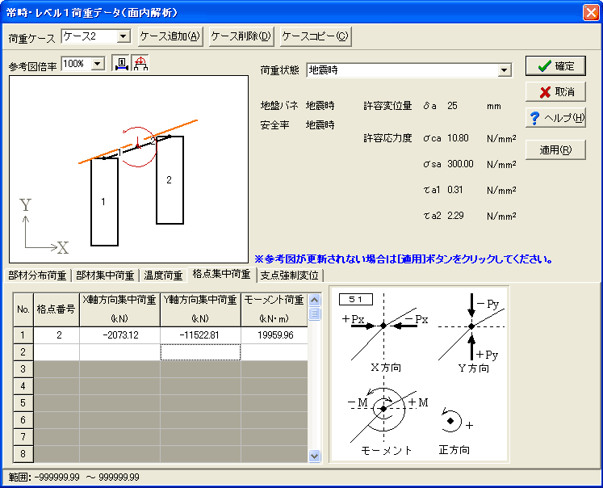603x488 pixels.
Task: Click member 1 in the reference diagram
Action: [104, 202]
